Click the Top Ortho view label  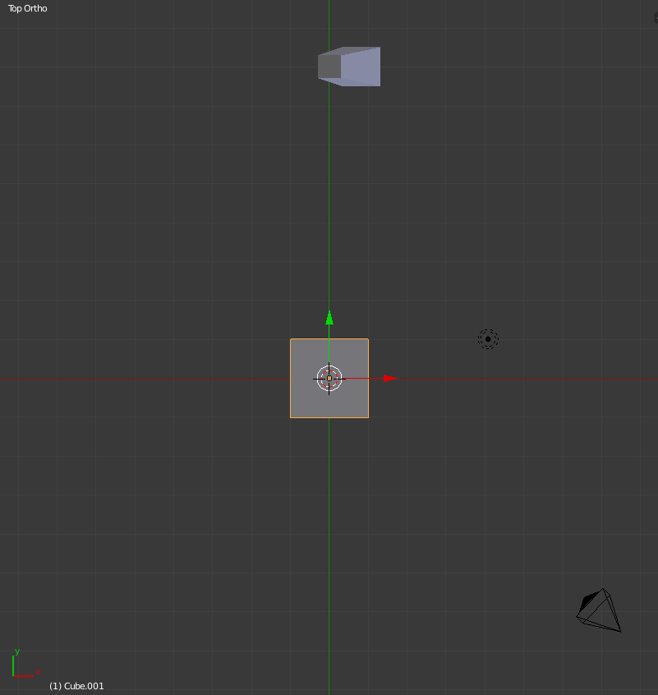coord(27,8)
